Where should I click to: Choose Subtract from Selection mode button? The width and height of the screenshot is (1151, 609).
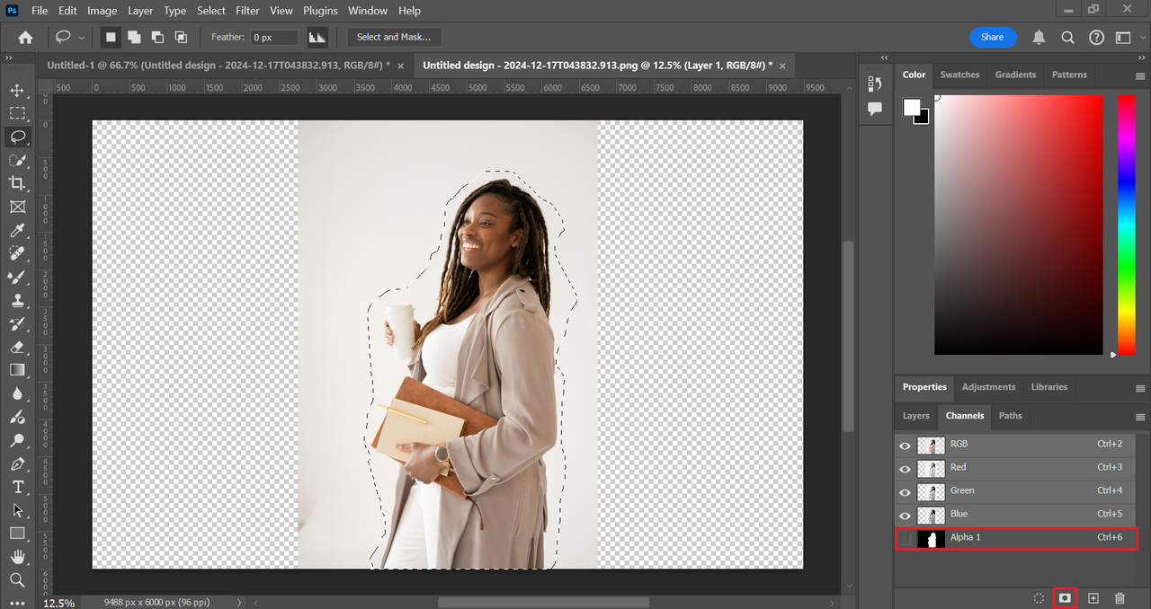[157, 37]
